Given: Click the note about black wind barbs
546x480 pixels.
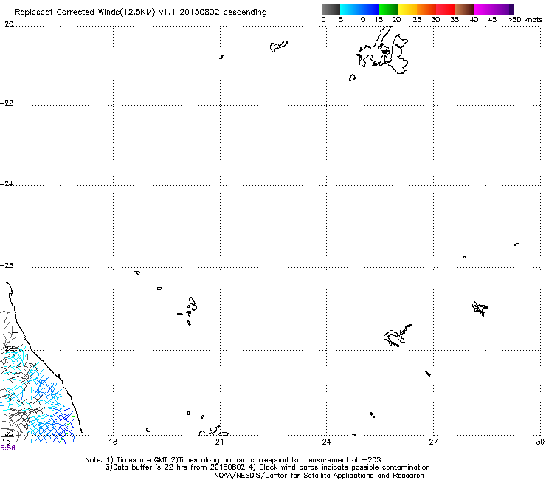Looking at the screenshot, I should point(339,467).
